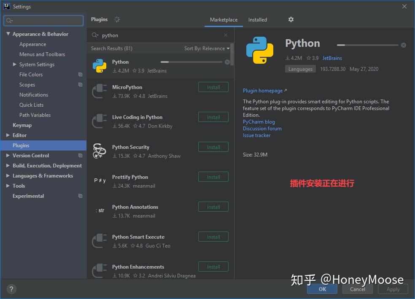Select the Python Security spider icon

click(100, 150)
